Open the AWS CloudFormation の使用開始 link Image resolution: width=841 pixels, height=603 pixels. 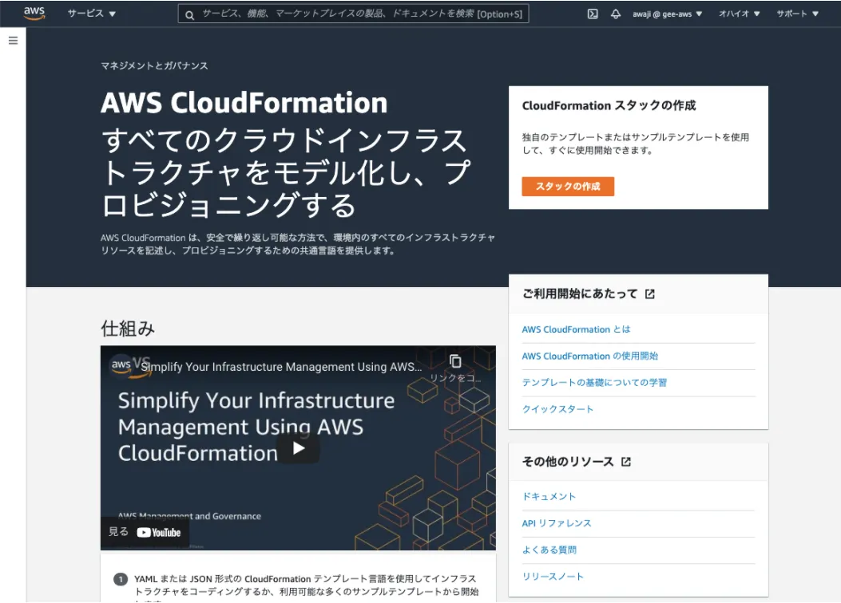tap(590, 356)
